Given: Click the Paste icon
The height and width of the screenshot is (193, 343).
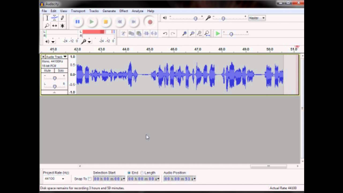Looking at the screenshot, I should click(x=139, y=34).
